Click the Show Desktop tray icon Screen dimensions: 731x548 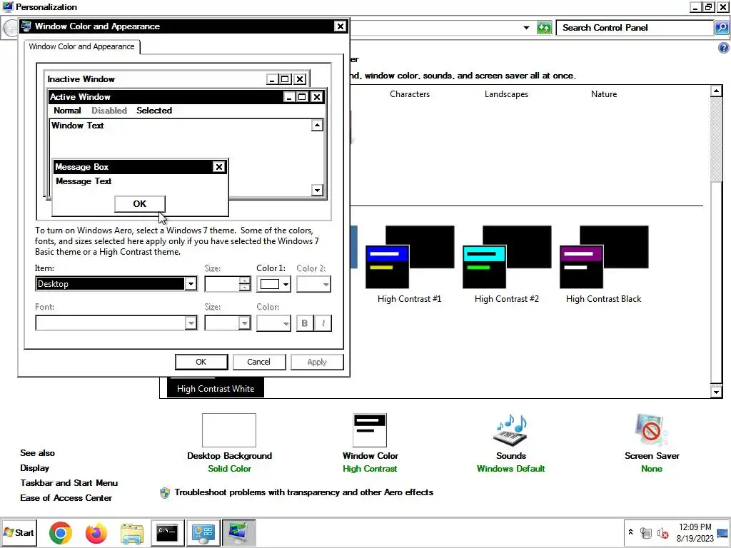click(722, 532)
